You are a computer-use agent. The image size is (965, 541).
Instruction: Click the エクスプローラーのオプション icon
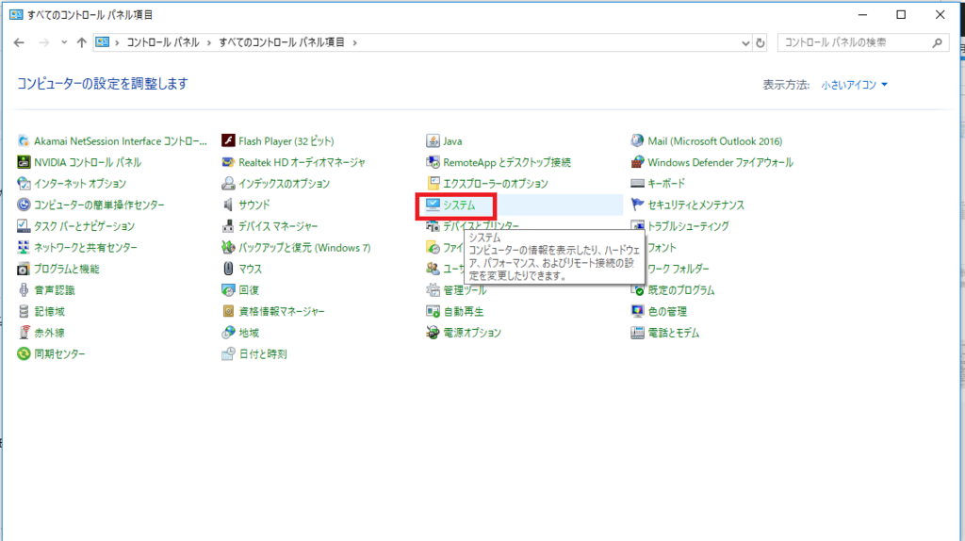433,184
